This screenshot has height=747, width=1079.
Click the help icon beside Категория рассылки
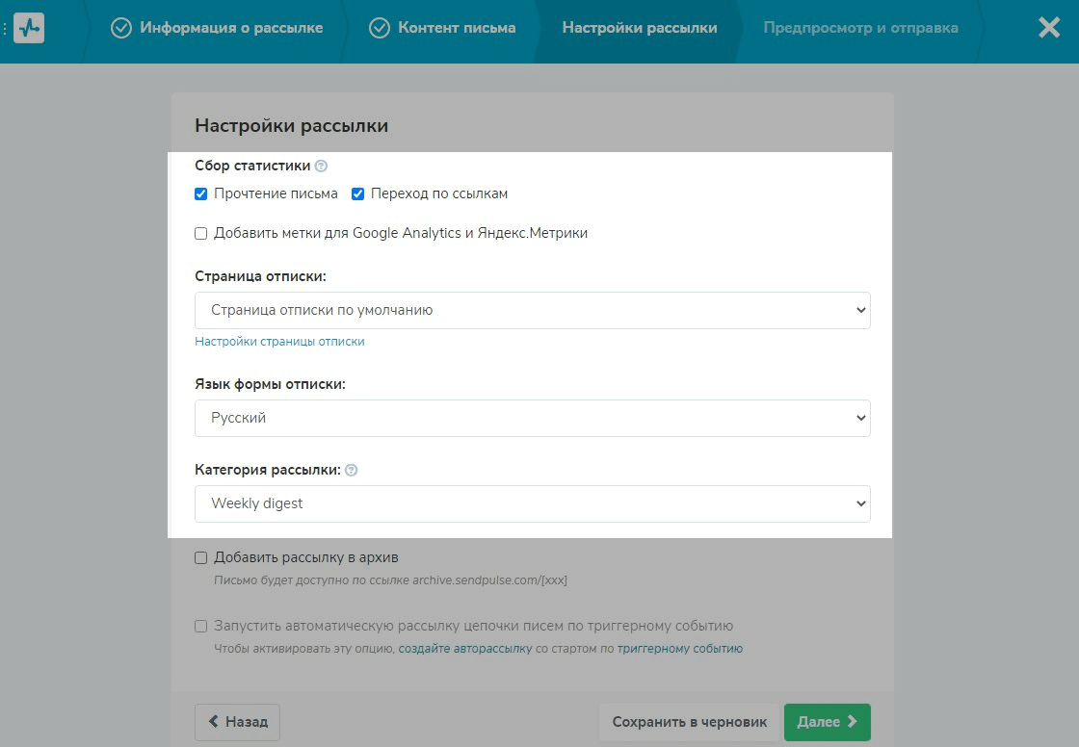tap(352, 471)
